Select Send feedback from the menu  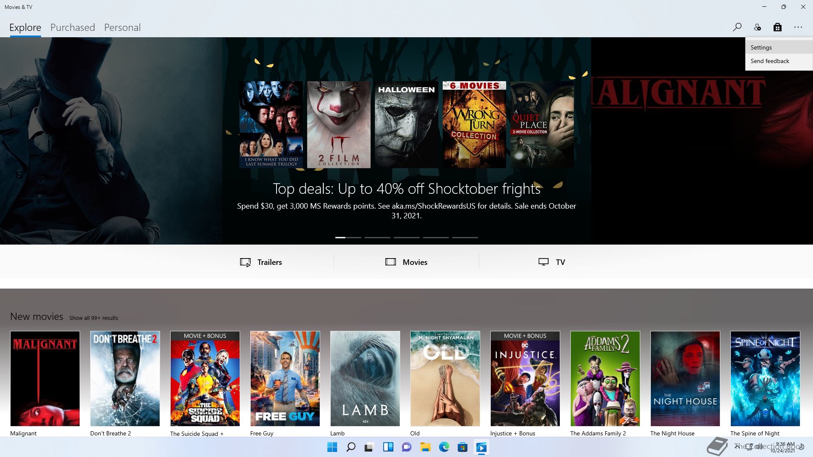(x=779, y=61)
